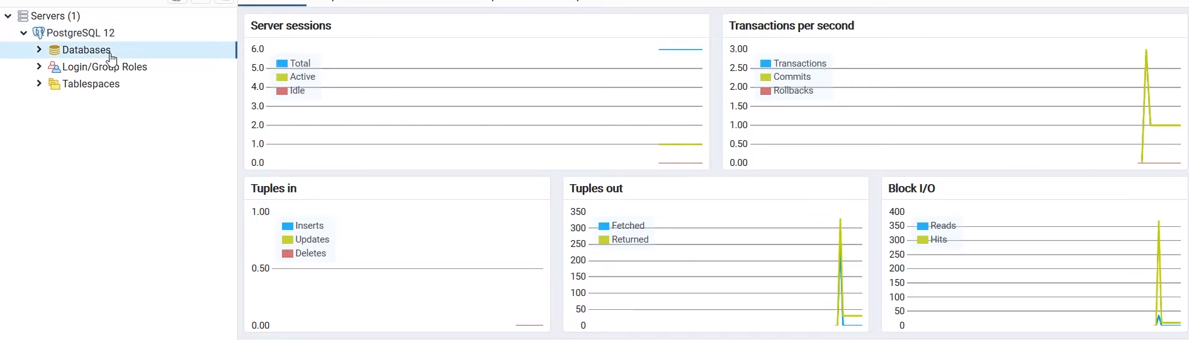
Task: Select the Servers (1) tree label
Action: tap(55, 16)
